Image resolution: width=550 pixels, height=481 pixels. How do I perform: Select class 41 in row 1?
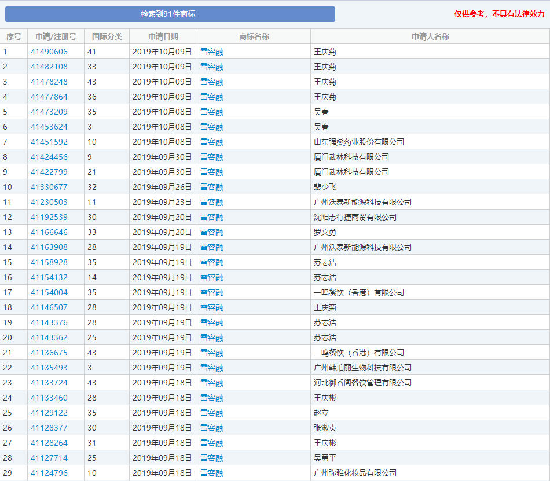(92, 52)
